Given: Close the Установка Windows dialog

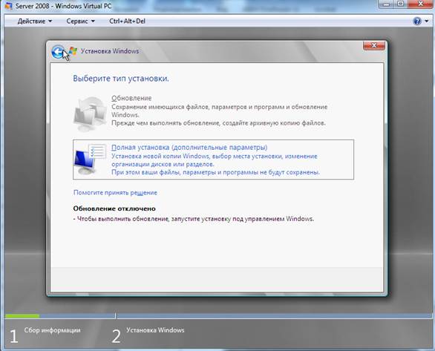Looking at the screenshot, I should click(373, 45).
